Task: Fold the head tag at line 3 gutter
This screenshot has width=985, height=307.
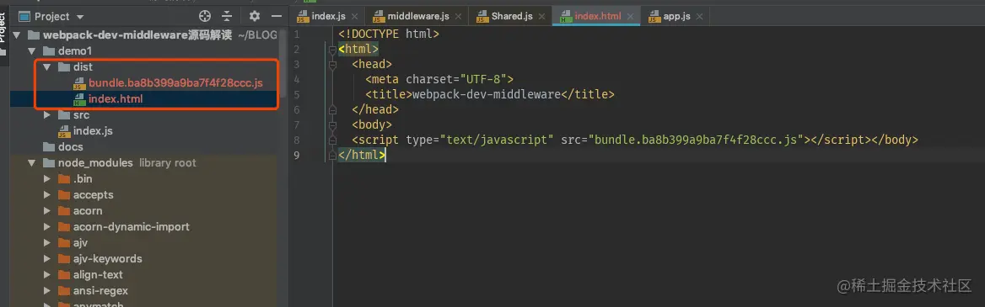Action: [x=333, y=65]
